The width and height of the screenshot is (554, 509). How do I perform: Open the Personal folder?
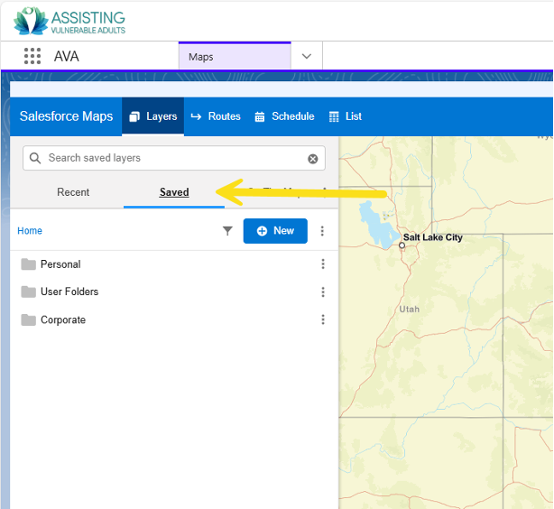[x=51, y=264]
